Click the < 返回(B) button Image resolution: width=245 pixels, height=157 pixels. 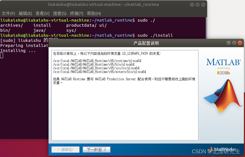(65, 149)
